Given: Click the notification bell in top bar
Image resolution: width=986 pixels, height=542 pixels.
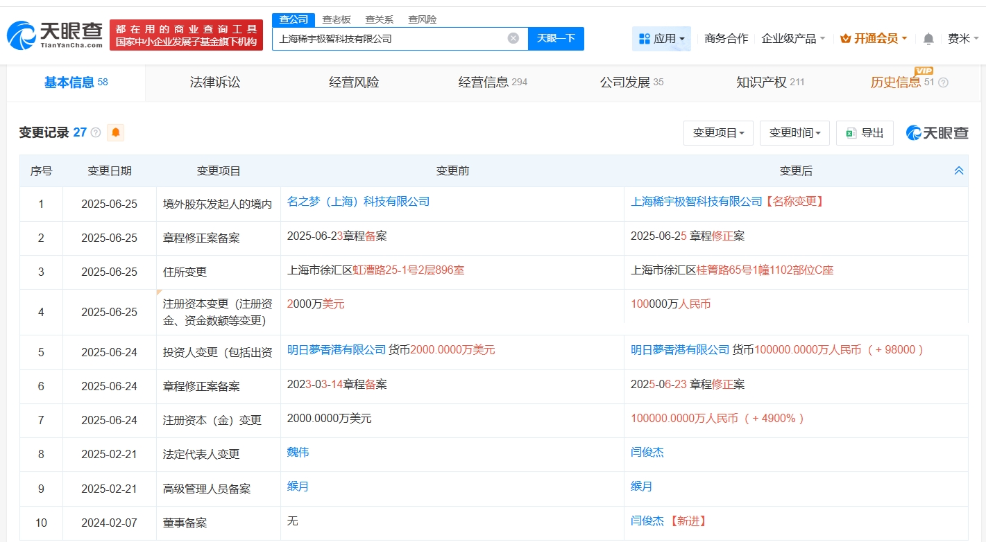Looking at the screenshot, I should [x=928, y=39].
